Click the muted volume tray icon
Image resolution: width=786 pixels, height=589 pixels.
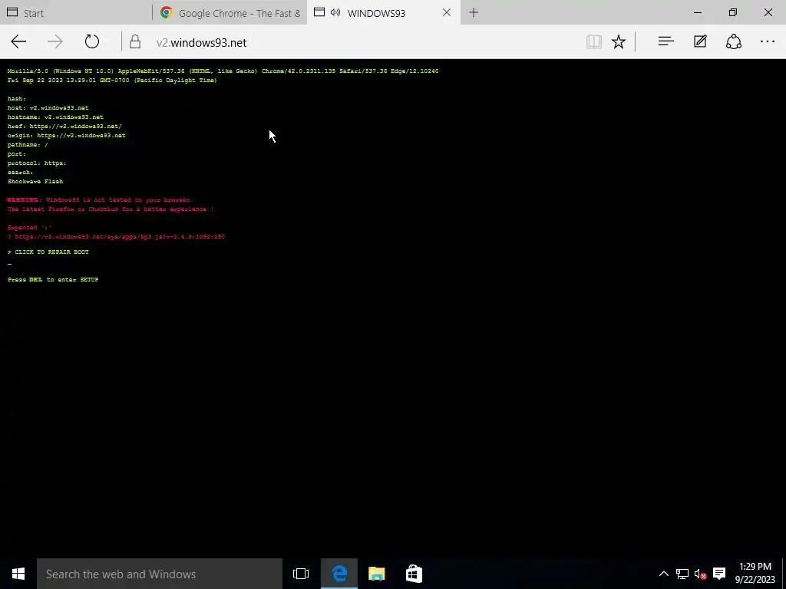click(x=700, y=574)
